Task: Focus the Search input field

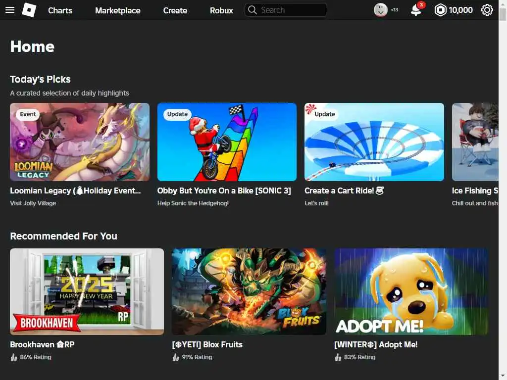Action: pyautogui.click(x=286, y=10)
